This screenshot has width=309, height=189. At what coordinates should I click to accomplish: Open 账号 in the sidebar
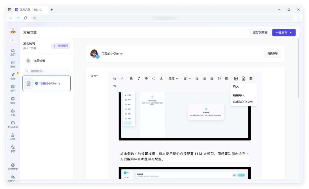click(x=13, y=88)
